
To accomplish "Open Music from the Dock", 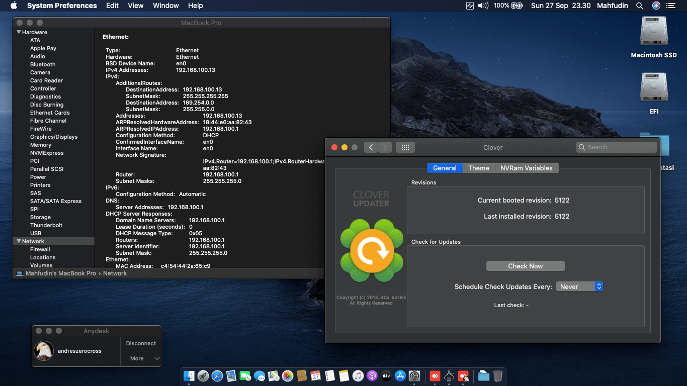I will 358,376.
